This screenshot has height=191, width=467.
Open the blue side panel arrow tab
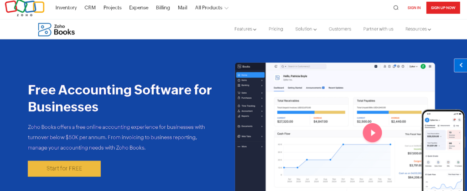(461, 65)
